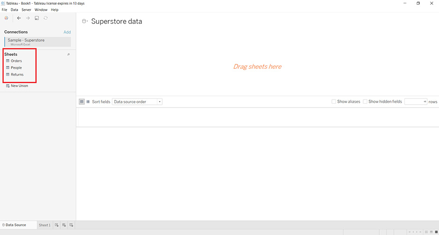Image resolution: width=439 pixels, height=235 pixels.
Task: Show sheet sorter view icon
Action: [426, 232]
